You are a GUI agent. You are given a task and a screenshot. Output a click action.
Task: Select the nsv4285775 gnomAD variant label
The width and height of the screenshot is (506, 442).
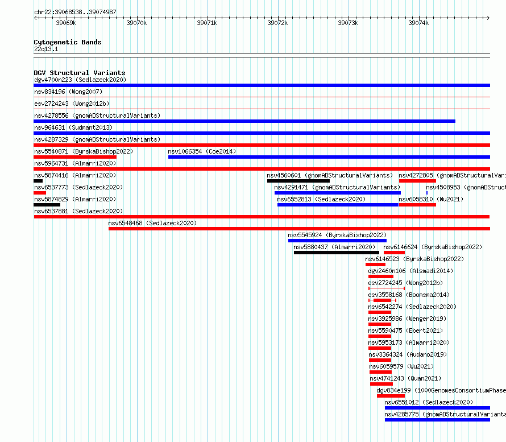(x=445, y=414)
